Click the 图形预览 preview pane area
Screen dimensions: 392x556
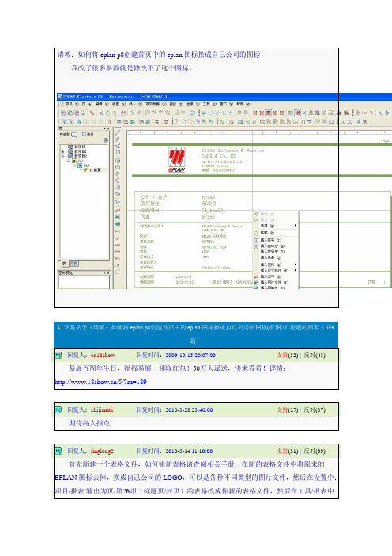point(84,282)
